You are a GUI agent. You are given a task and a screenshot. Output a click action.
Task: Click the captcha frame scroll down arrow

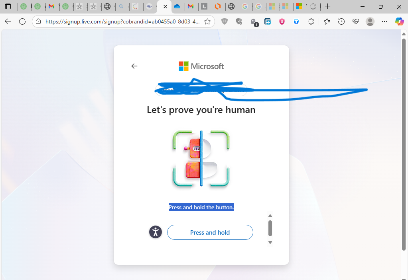click(x=270, y=242)
